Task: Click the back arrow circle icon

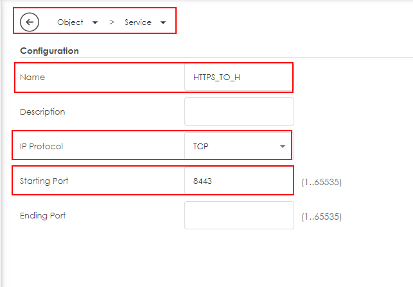Action: coord(30,22)
